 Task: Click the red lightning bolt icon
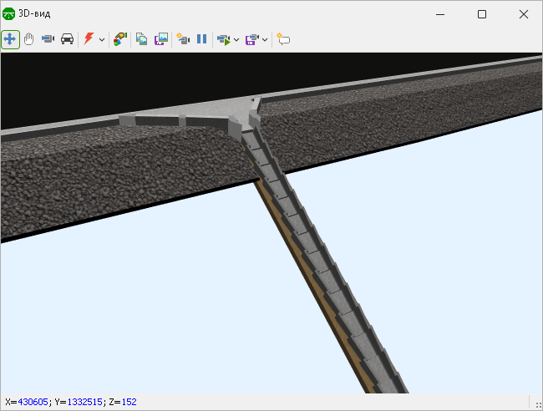click(x=89, y=39)
